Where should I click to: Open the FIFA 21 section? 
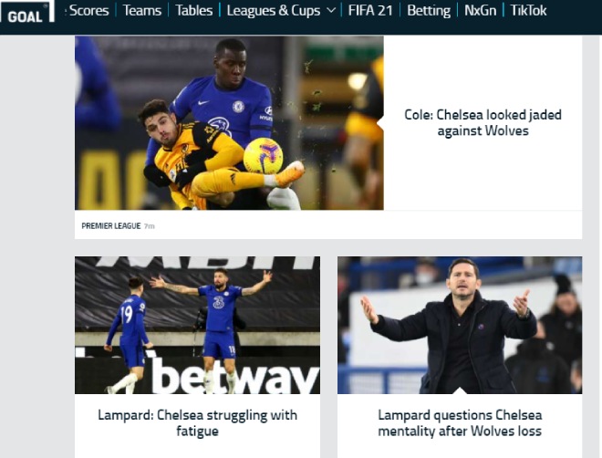tap(370, 10)
